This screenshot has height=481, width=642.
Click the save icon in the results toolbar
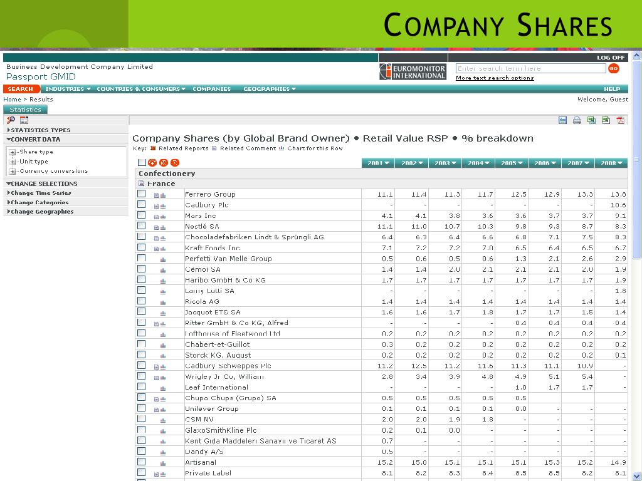[562, 120]
